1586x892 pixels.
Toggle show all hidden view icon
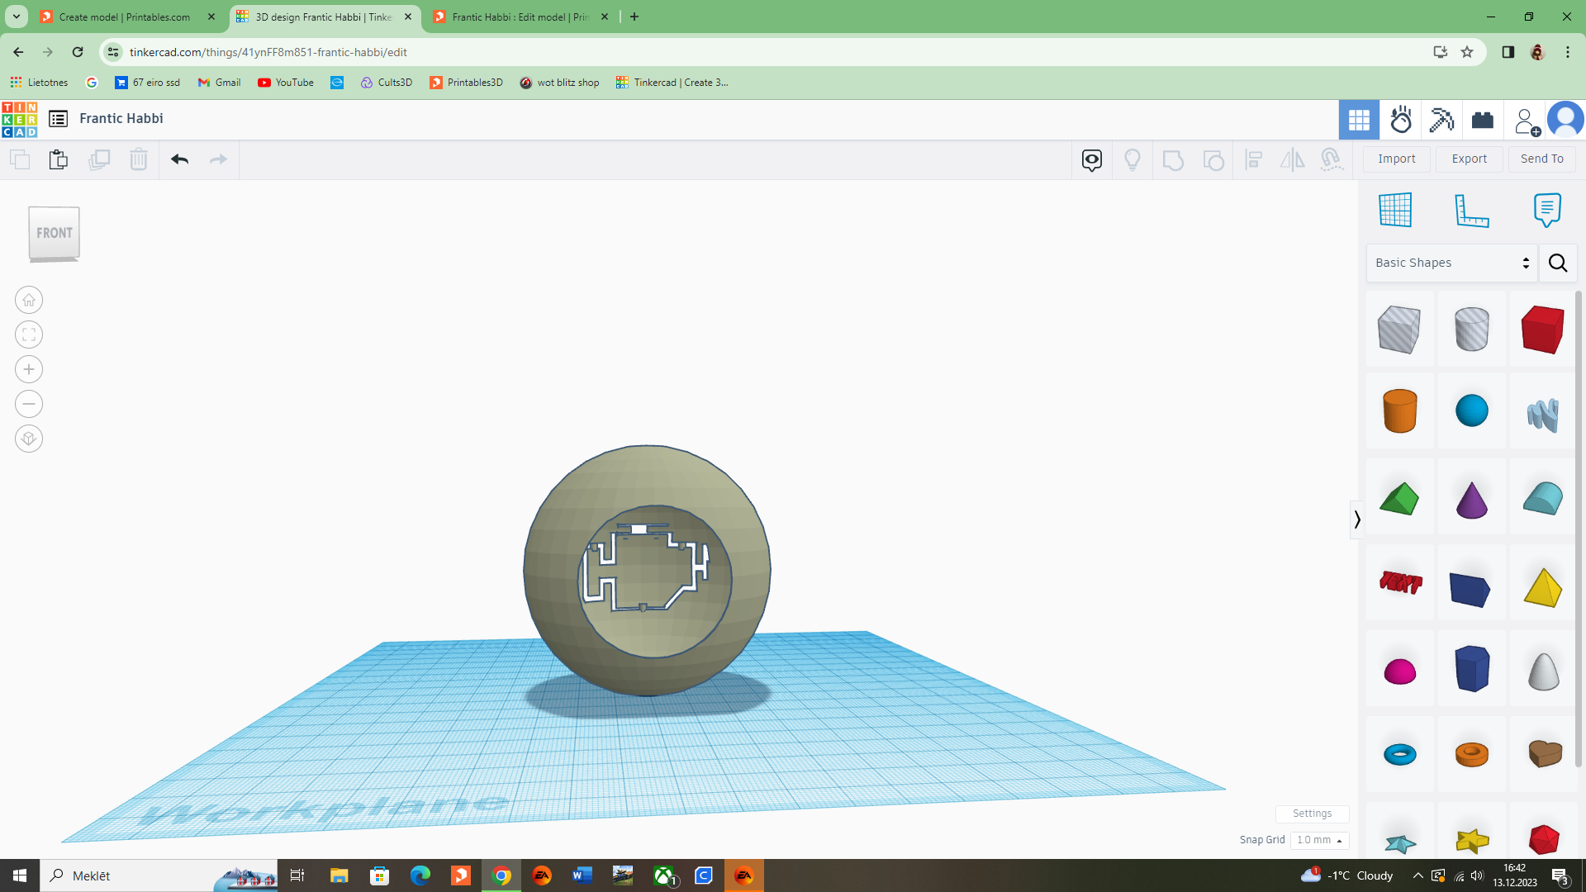coord(1132,159)
